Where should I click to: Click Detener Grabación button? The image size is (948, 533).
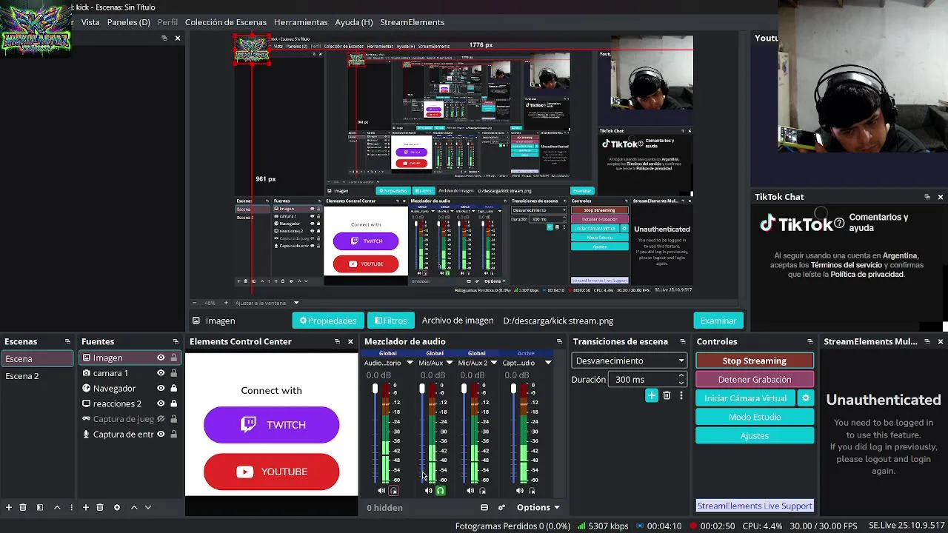[755, 379]
